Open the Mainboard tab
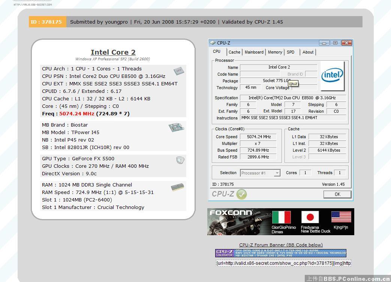Image resolution: width=391 pixels, height=282 pixels. 254,52
